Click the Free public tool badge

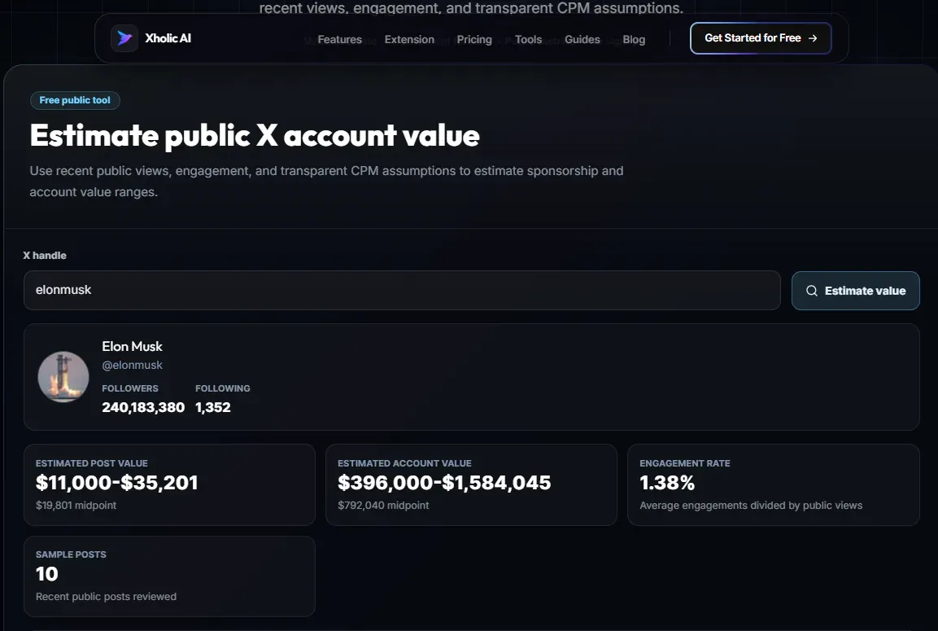75,100
